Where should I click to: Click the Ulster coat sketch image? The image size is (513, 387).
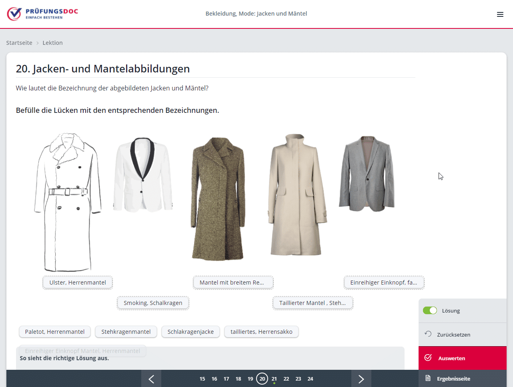click(x=67, y=202)
